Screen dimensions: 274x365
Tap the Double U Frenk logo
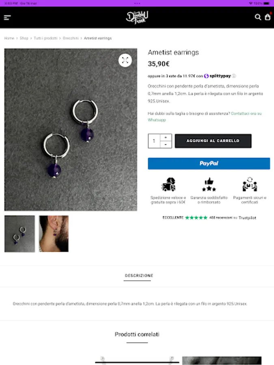coord(137,17)
